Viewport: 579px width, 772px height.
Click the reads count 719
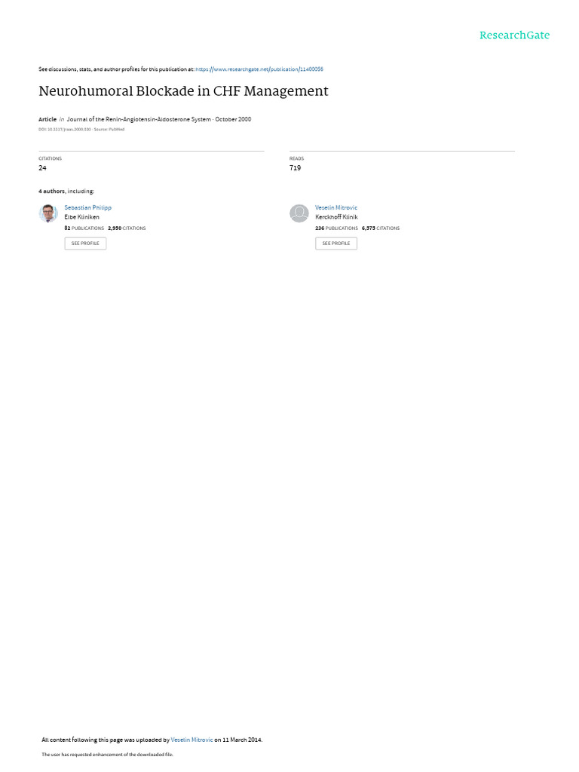[x=295, y=168]
